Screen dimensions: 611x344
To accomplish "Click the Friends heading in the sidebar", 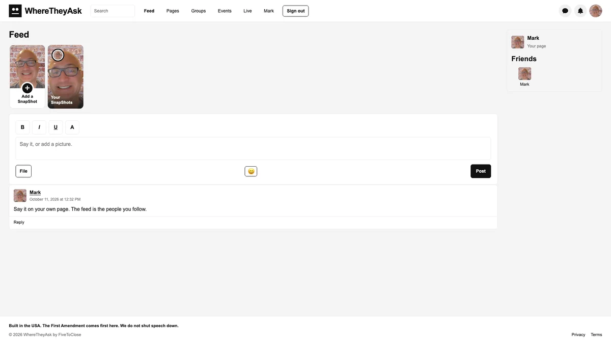I will (x=524, y=59).
